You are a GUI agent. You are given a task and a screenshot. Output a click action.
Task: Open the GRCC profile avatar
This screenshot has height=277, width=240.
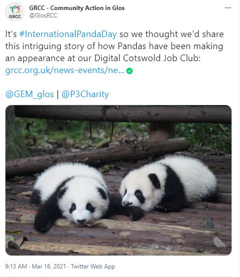click(x=15, y=12)
